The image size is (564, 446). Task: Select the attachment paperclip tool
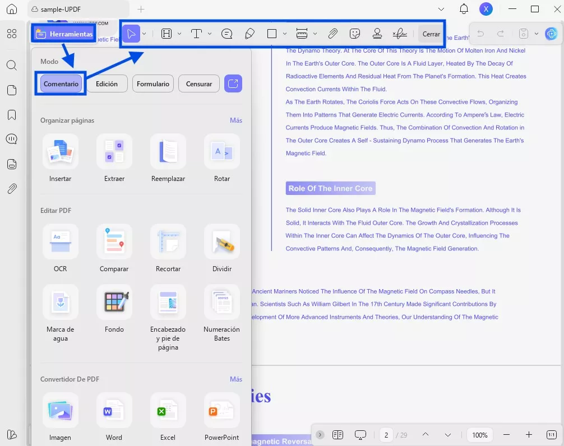tap(332, 34)
